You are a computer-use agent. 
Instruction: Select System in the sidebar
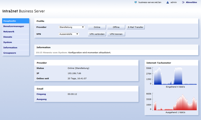click(x=16, y=42)
